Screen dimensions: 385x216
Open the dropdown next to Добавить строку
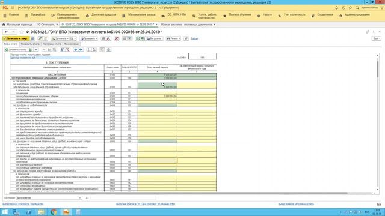tap(36, 50)
